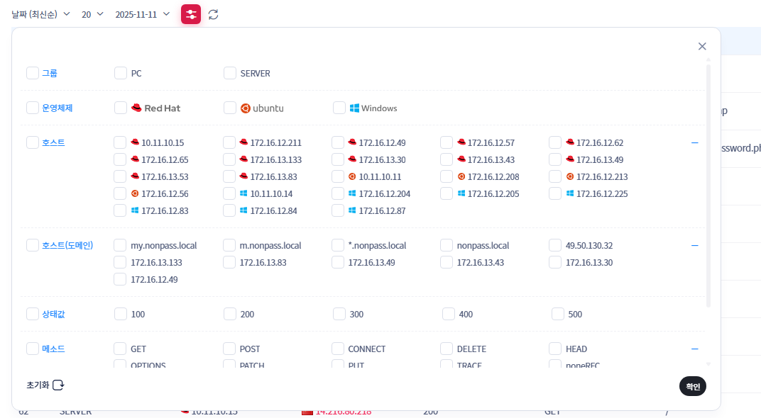Click the refresh icon in the toolbar
This screenshot has width=761, height=418.
[213, 14]
